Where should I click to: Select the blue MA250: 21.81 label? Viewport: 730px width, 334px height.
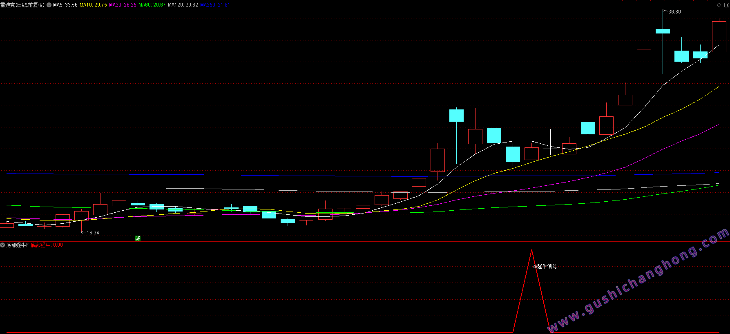215,5
